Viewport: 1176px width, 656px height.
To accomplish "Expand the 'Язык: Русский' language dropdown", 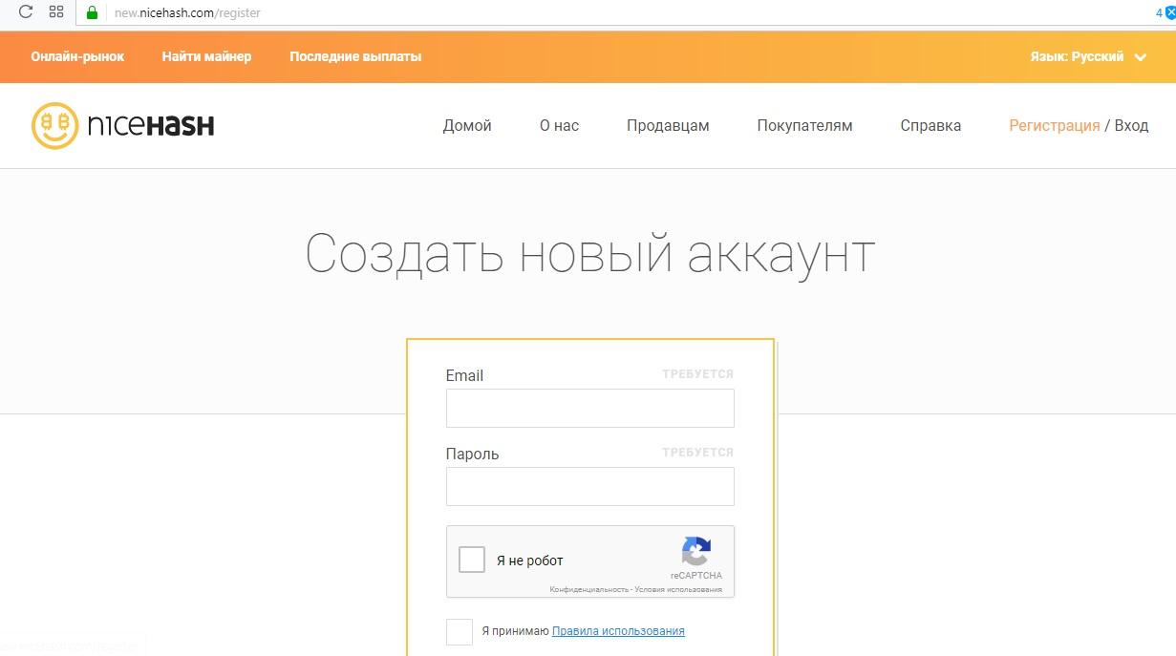I will tap(1088, 56).
